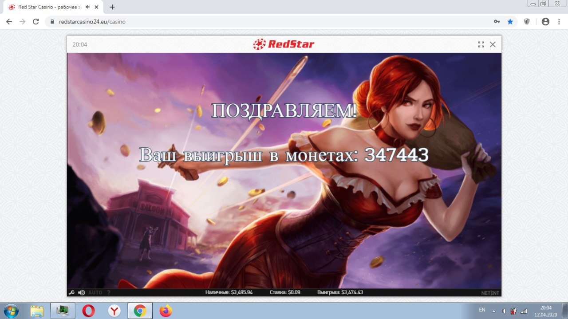Image resolution: width=568 pixels, height=319 pixels.
Task: Open the shield extension icon
Action: (x=527, y=21)
